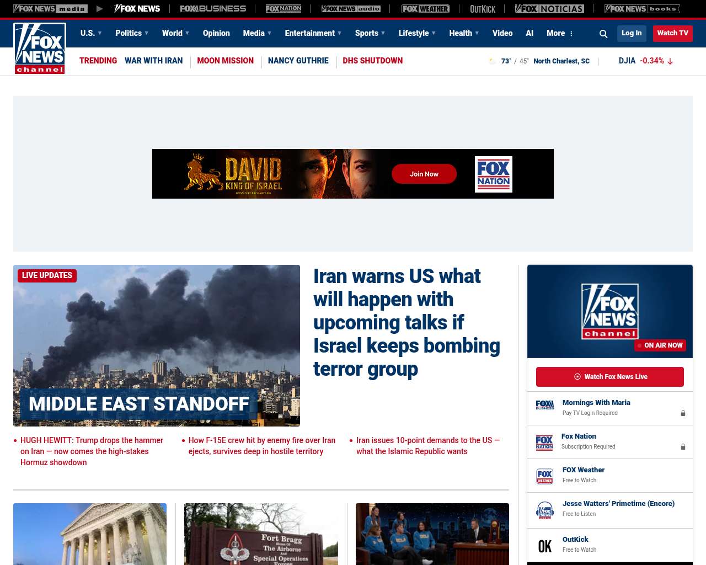Click Join Now in the David ad
The height and width of the screenshot is (565, 706).
point(424,174)
